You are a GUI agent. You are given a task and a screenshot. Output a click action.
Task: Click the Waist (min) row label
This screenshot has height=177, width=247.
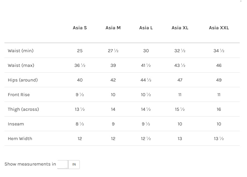coord(21,51)
